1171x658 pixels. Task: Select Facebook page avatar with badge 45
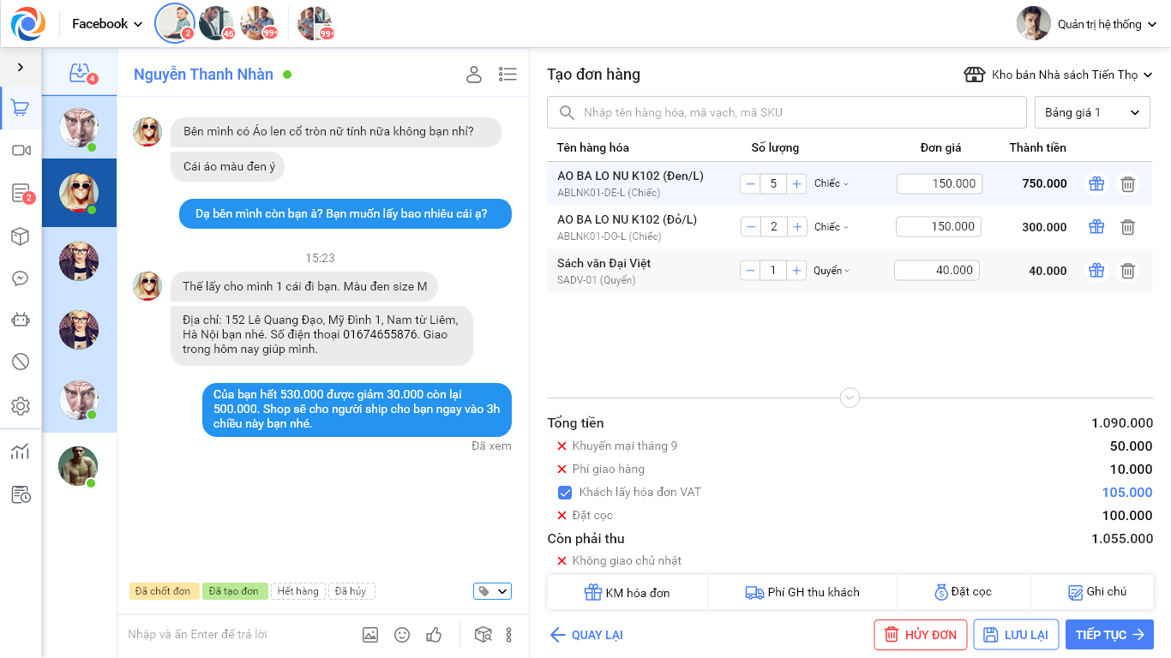pyautogui.click(x=216, y=23)
